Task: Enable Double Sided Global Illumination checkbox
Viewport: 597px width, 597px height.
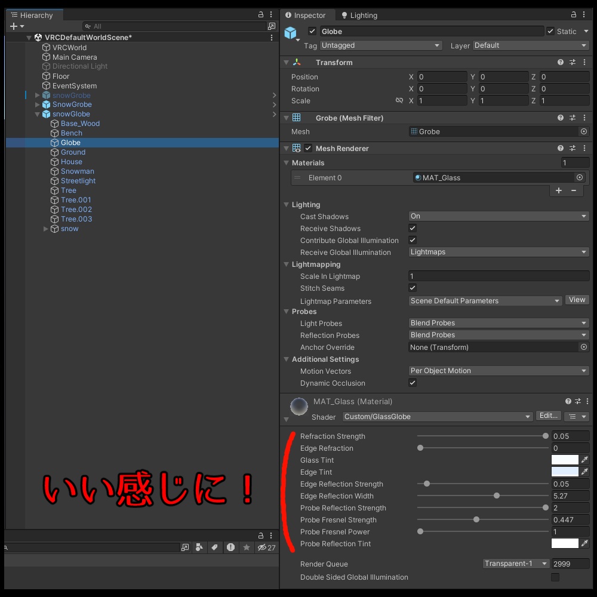Action: (555, 577)
